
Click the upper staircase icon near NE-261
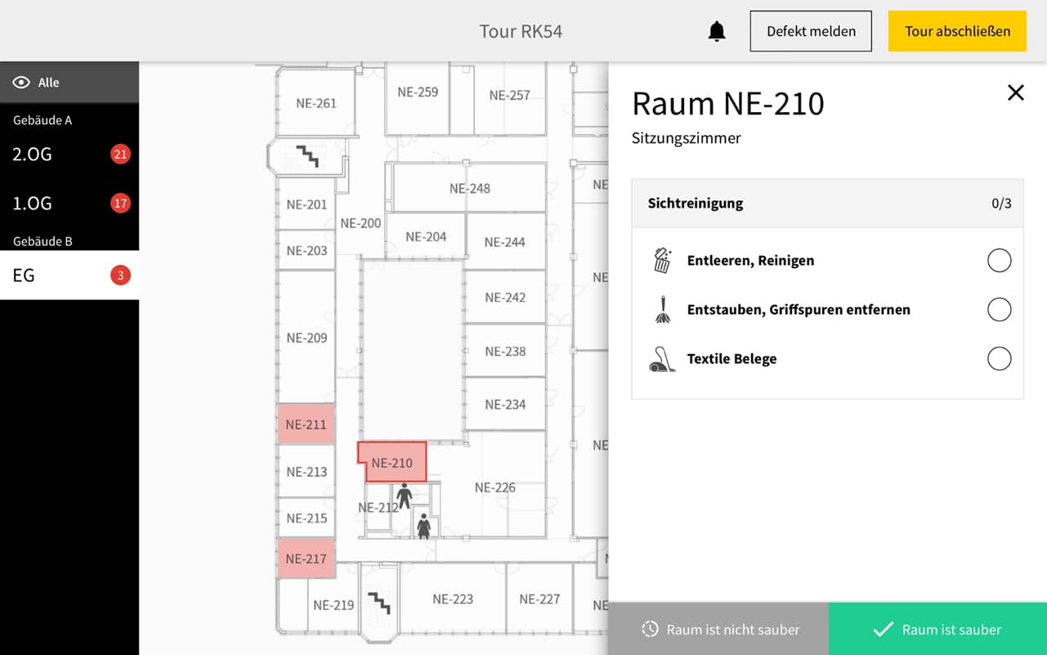pyautogui.click(x=307, y=155)
